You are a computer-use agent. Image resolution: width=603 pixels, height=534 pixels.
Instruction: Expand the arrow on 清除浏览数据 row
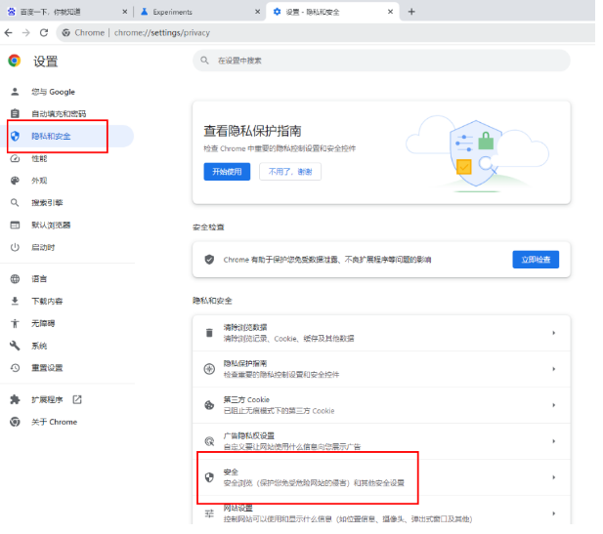[554, 333]
